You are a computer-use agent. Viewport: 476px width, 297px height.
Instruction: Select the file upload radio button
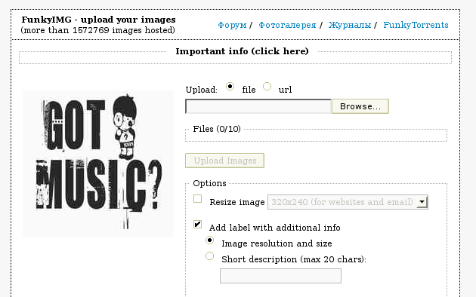point(230,87)
